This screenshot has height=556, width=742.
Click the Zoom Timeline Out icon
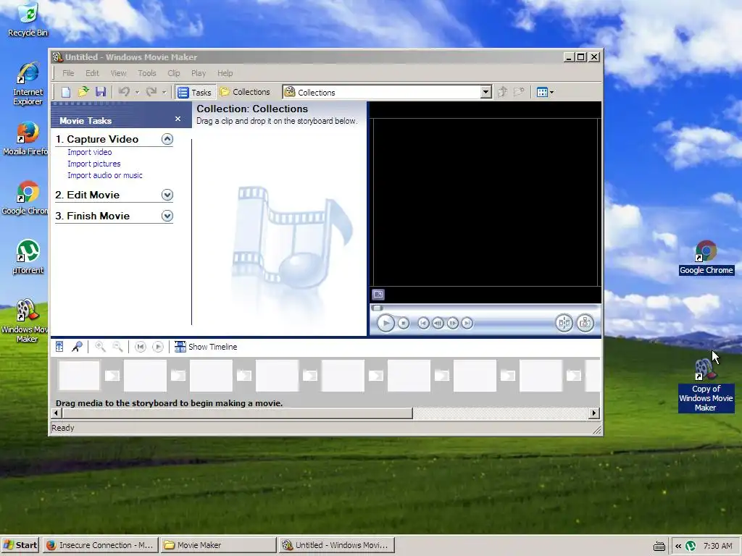[x=117, y=347]
